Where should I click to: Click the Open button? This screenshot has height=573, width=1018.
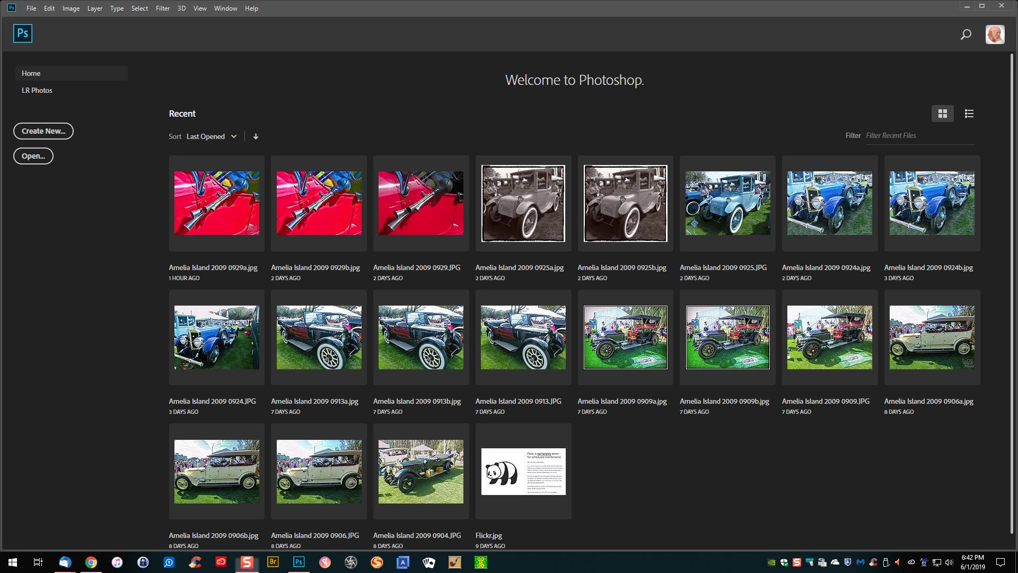[33, 156]
